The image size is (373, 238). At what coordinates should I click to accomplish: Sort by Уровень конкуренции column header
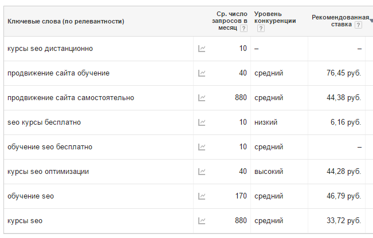pyautogui.click(x=275, y=17)
